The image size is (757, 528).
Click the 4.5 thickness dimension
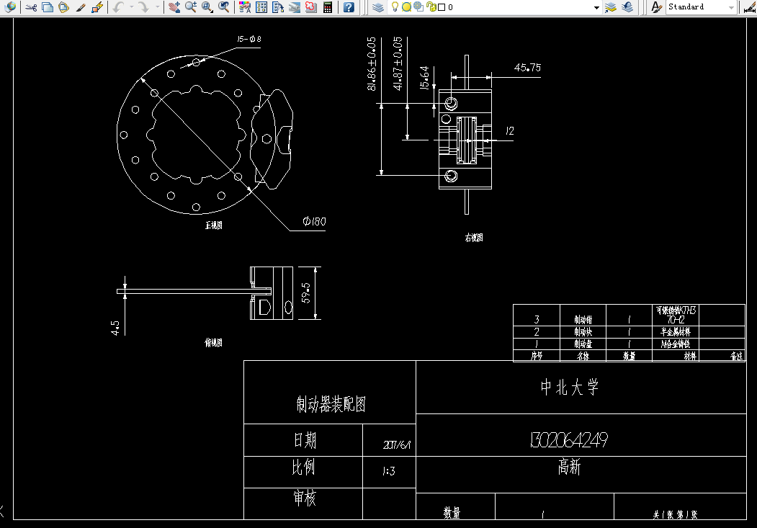(115, 328)
